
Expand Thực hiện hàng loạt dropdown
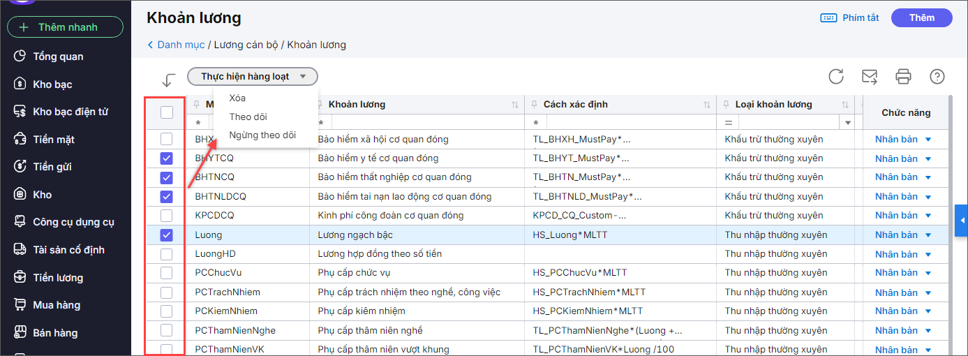point(253,77)
